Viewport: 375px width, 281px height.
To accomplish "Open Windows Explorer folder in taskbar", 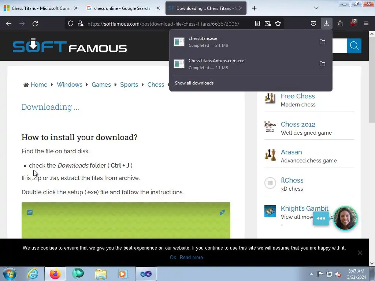I will (101, 274).
